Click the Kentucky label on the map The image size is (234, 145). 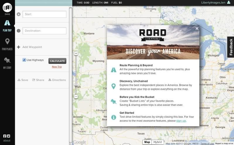pyautogui.click(x=212, y=98)
